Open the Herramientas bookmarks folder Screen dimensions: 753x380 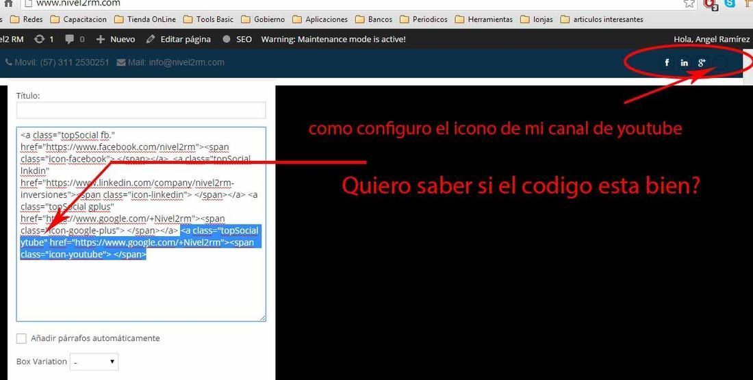[x=484, y=20]
